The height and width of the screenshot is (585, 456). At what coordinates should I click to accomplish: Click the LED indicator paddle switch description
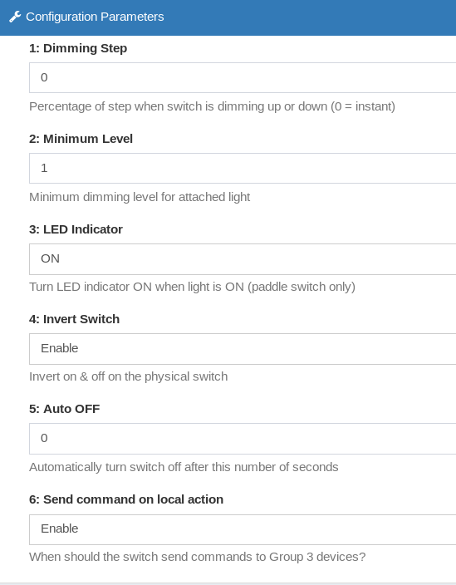coord(192,287)
